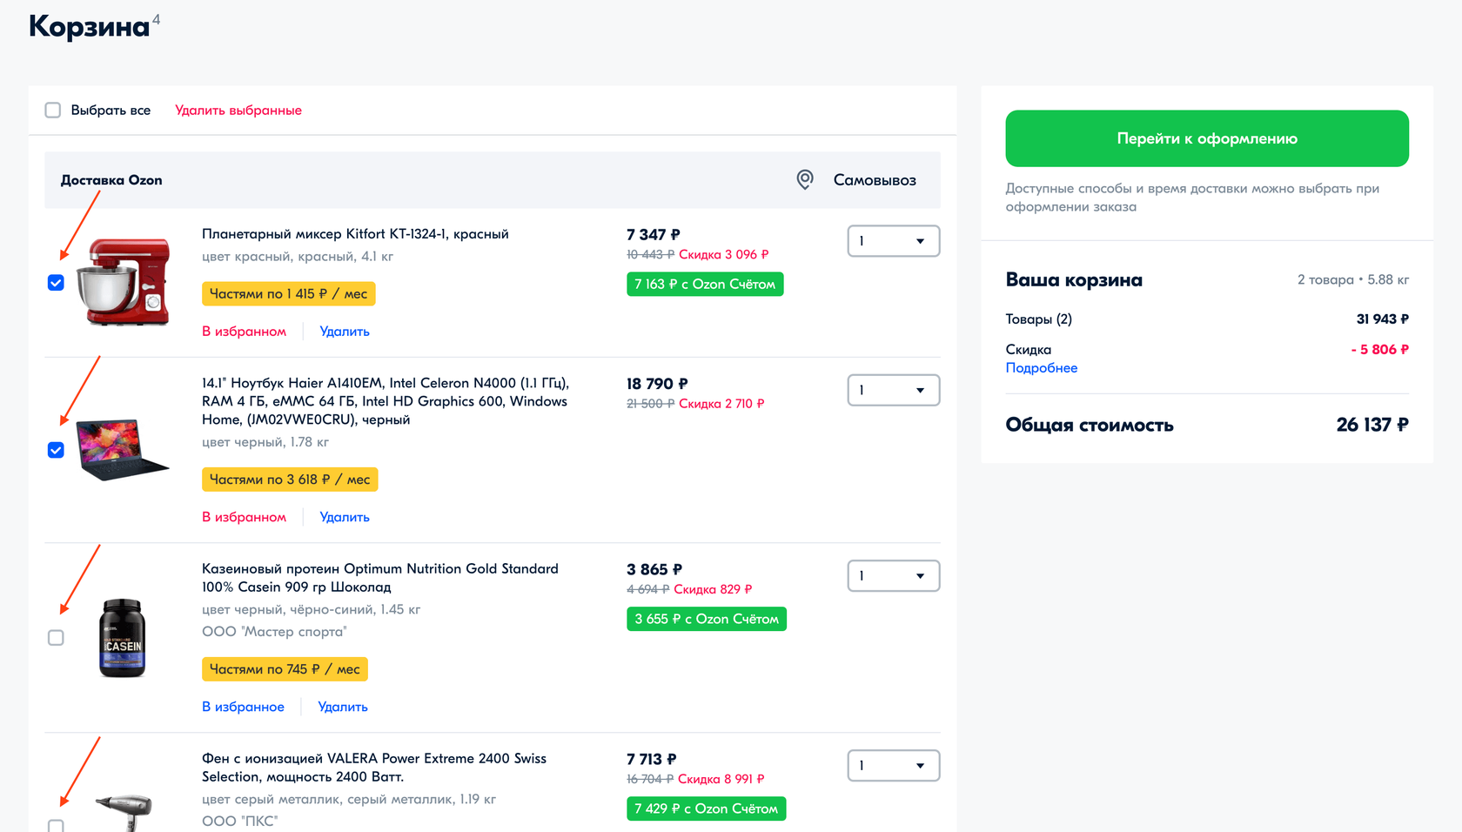Click 3 655 ₽ с Ozon Счётом badge
This screenshot has height=832, width=1462.
coord(707,619)
